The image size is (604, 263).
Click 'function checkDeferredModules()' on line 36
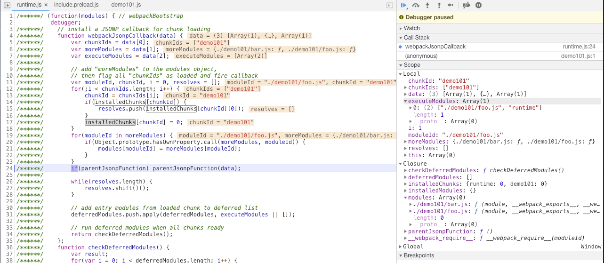pos(110,247)
